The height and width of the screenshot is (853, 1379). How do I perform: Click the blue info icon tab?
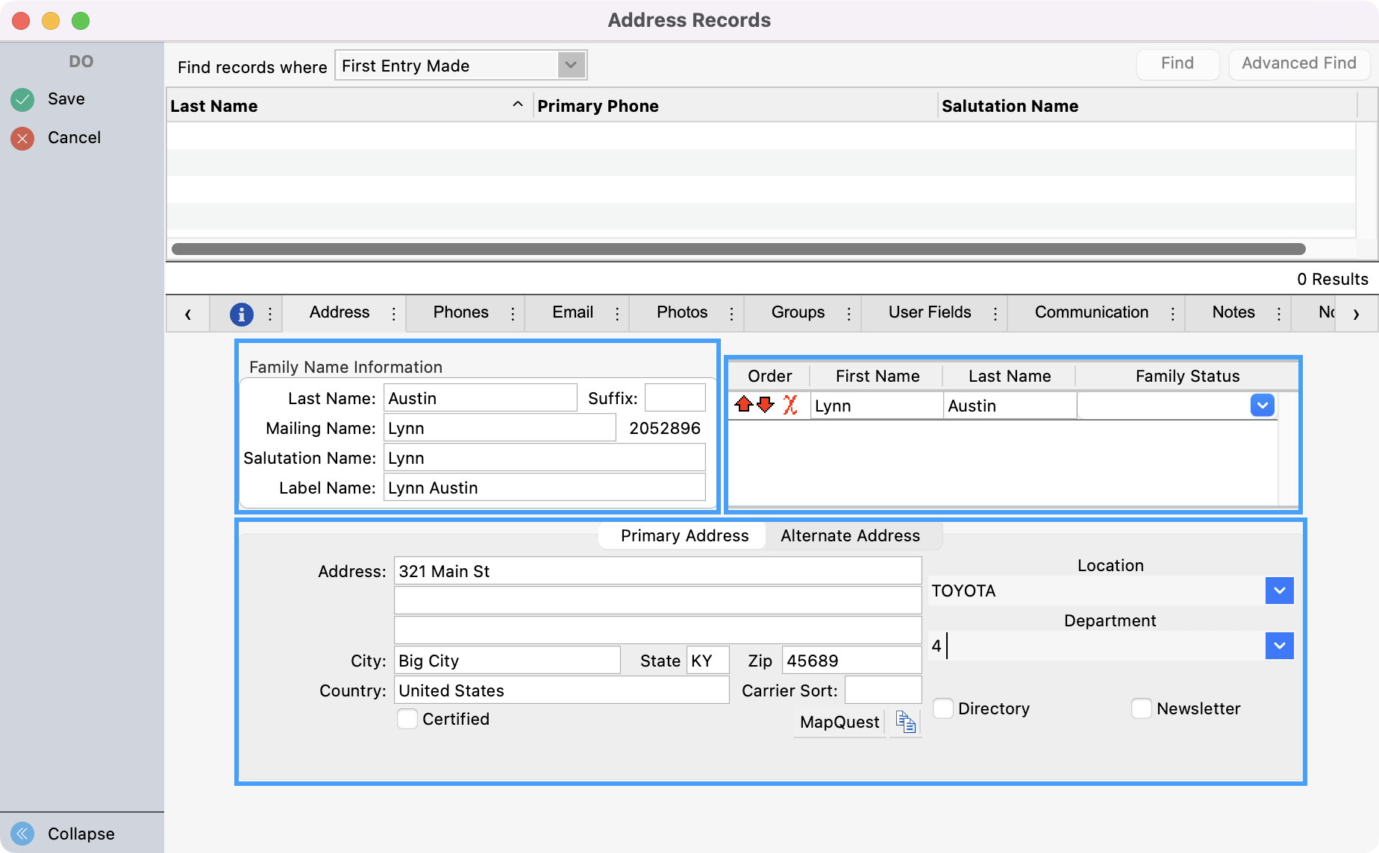point(241,314)
